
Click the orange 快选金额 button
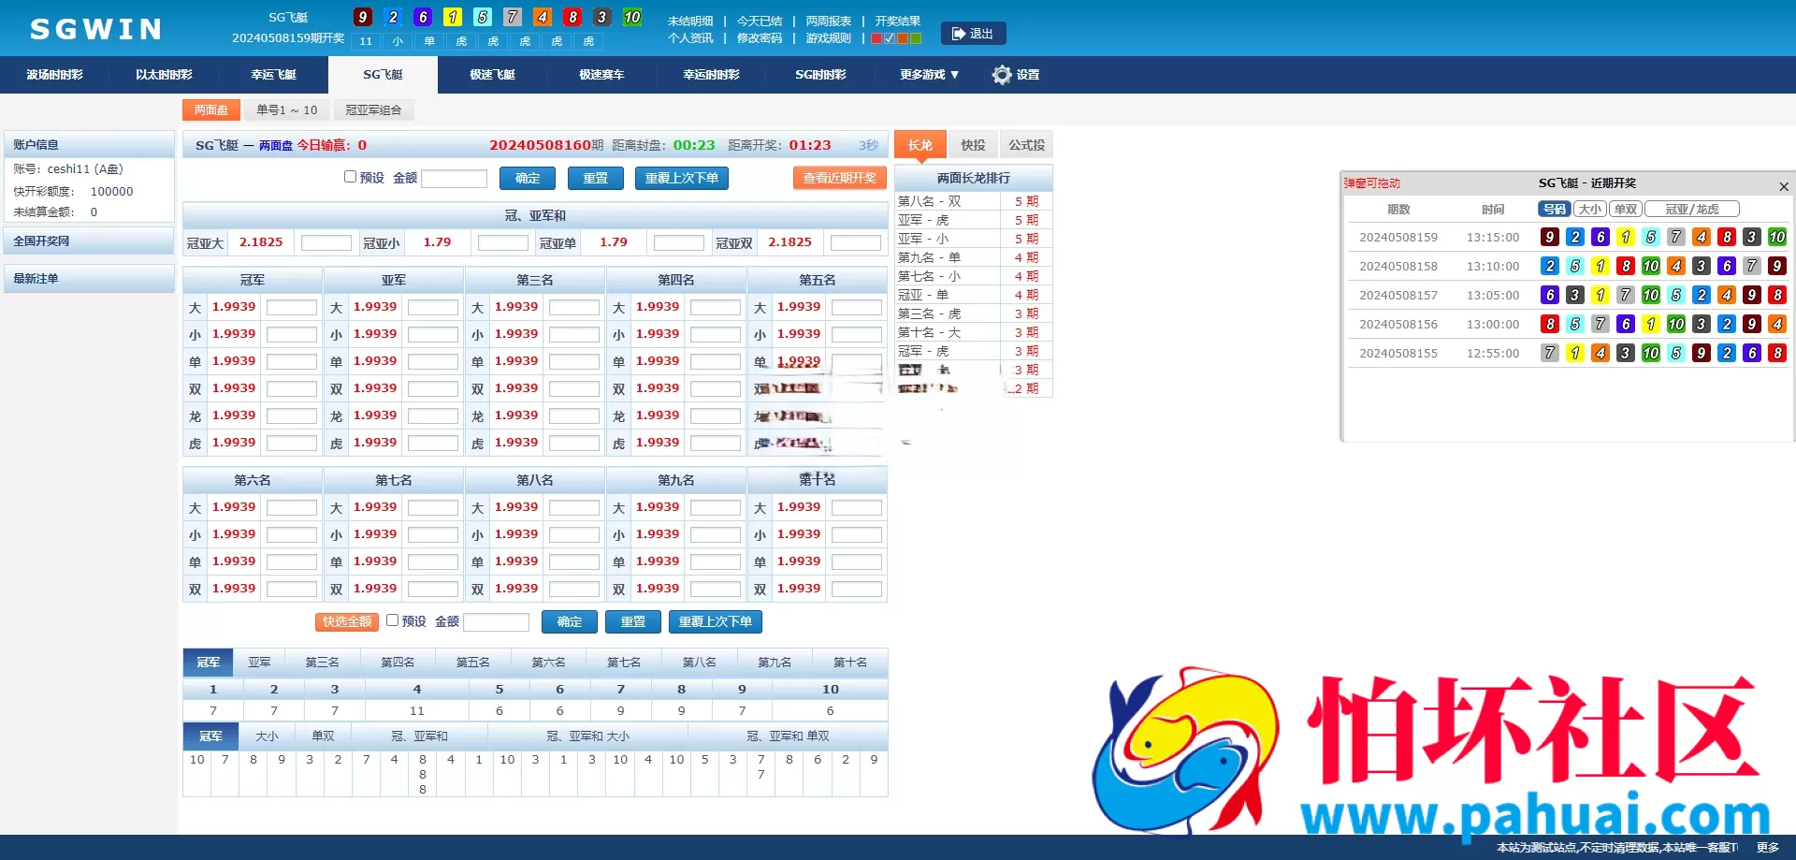(346, 621)
